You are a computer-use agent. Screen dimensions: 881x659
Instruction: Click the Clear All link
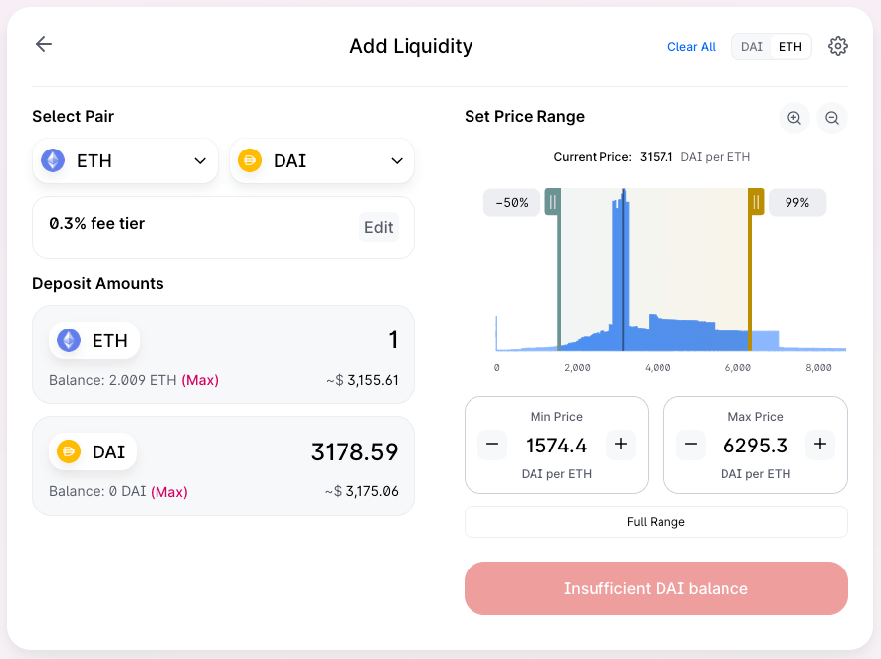coord(691,47)
